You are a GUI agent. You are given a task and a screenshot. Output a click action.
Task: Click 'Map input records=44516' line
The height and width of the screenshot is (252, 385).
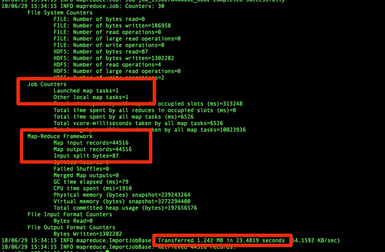point(91,143)
